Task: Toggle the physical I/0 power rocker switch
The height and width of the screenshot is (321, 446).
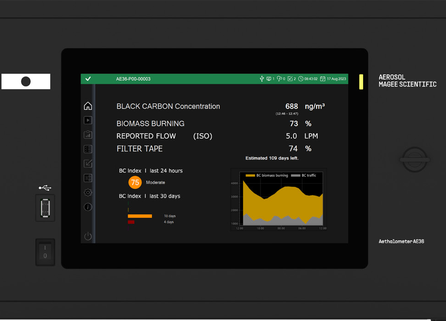Action: click(45, 252)
